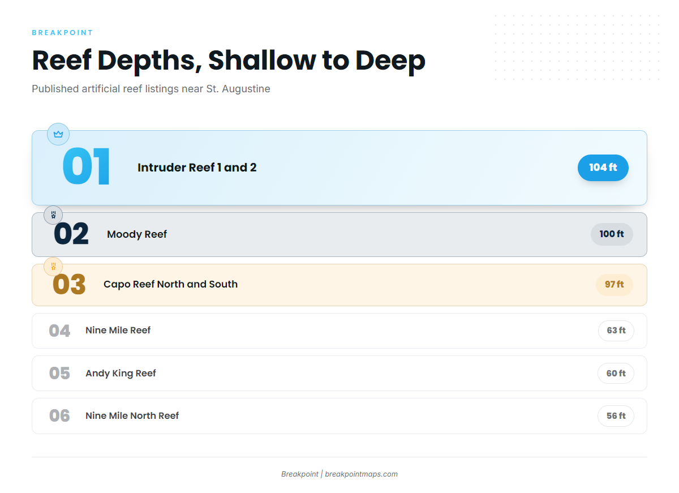Click the Reef Depths, Shallow to Deep heading
Image resolution: width=679 pixels, height=493 pixels.
(x=229, y=60)
